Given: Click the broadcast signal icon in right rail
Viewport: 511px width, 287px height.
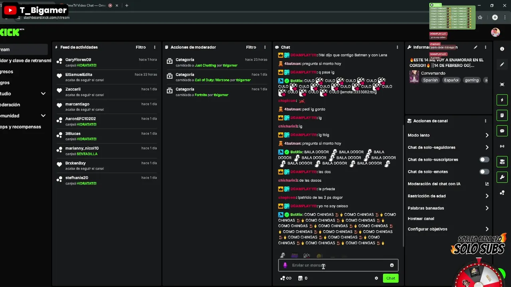Looking at the screenshot, I should point(502,146).
